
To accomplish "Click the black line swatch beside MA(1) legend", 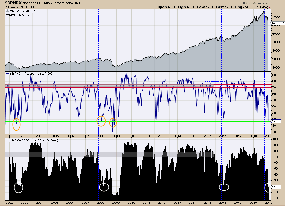I will pyautogui.click(x=8, y=15).
